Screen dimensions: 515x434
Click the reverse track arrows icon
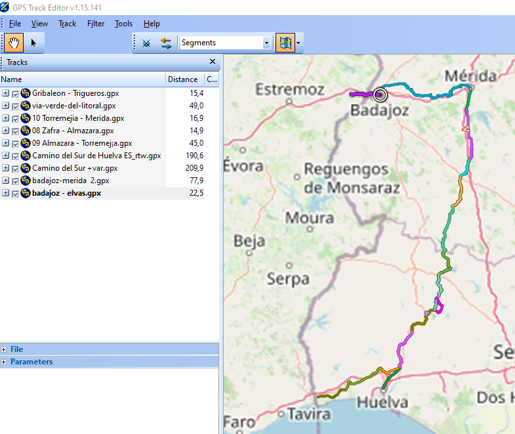(x=166, y=43)
